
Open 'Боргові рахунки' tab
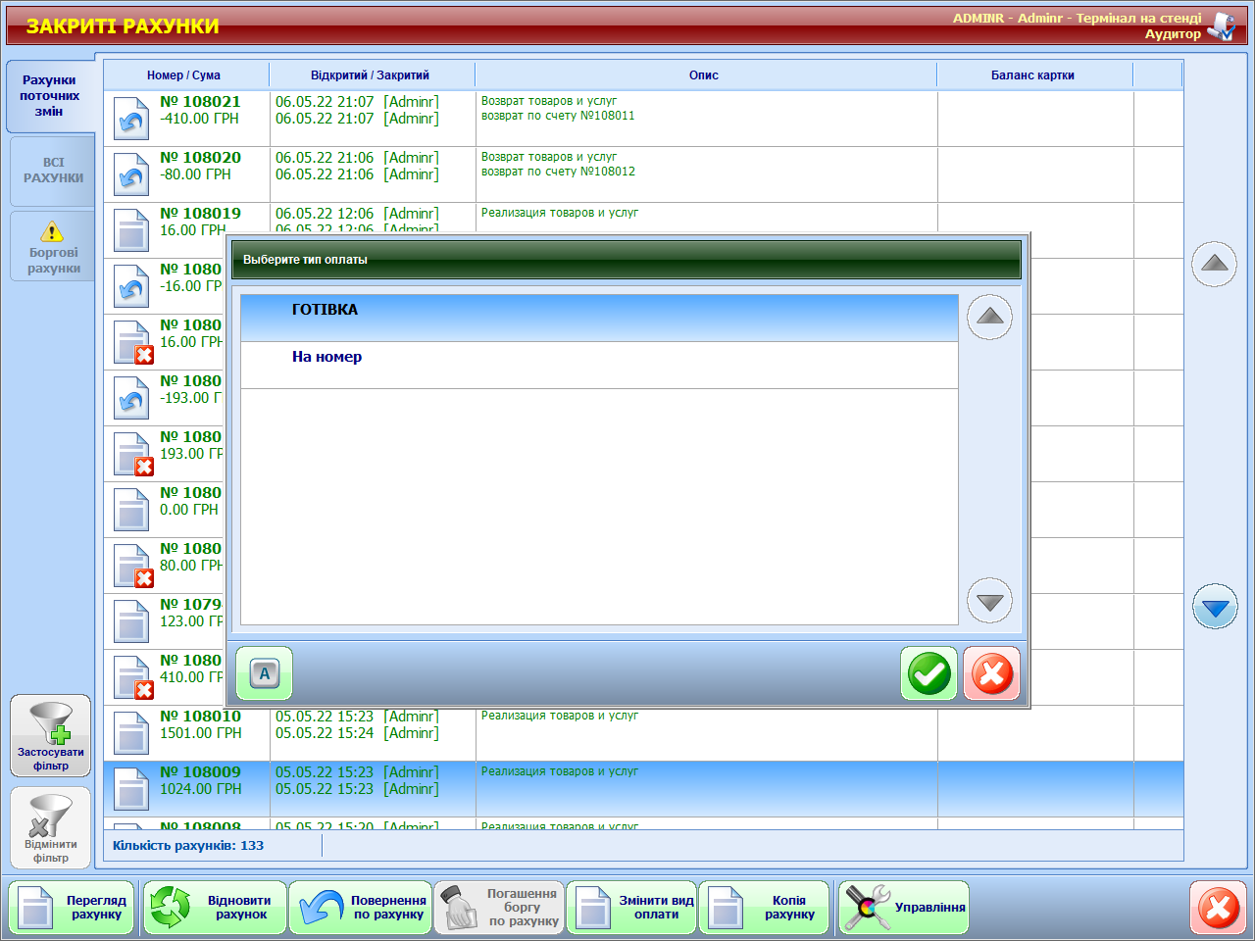point(53,245)
